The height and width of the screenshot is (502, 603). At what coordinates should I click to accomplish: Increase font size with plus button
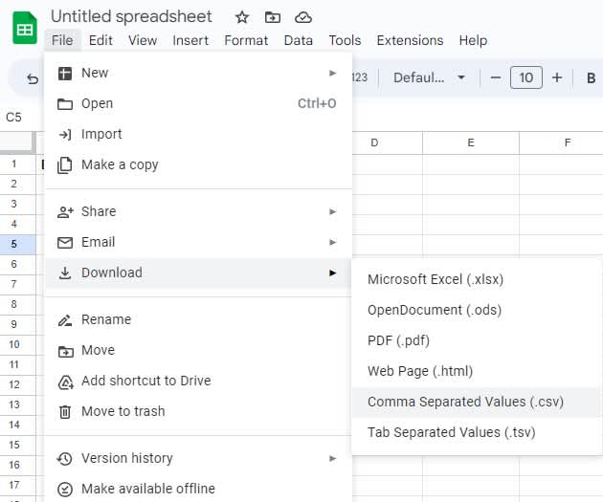557,78
